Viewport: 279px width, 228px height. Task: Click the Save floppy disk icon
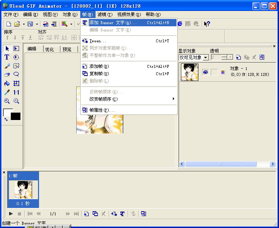tap(30, 24)
